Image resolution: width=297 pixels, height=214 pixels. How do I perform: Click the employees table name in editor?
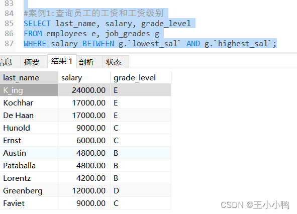(x=66, y=34)
